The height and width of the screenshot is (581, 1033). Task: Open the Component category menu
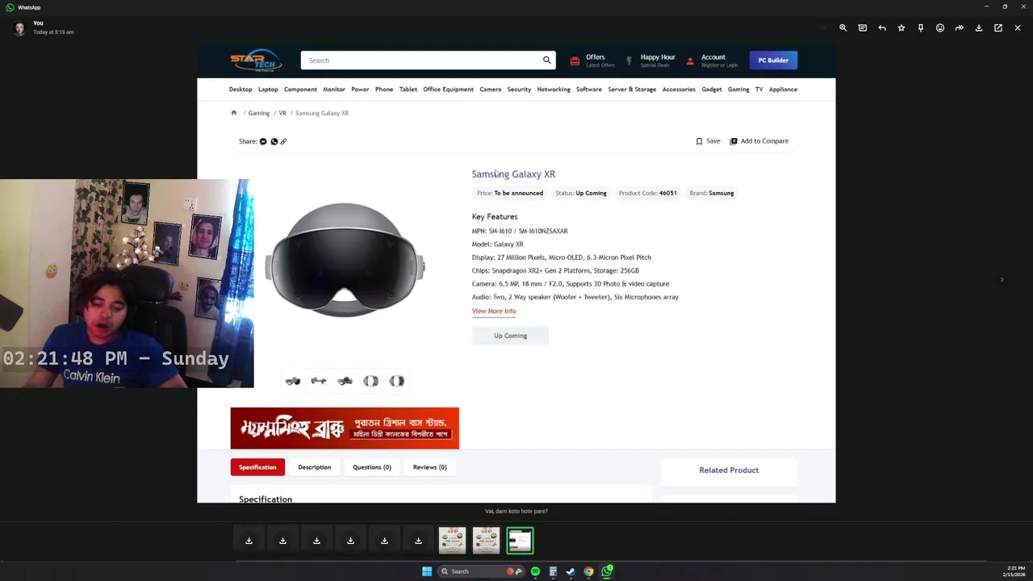(300, 90)
